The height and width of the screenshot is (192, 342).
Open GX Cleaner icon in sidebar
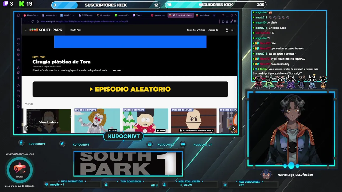(18, 50)
